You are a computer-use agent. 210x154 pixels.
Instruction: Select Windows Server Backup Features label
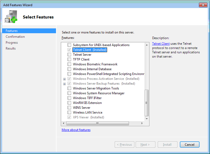(x=104, y=84)
